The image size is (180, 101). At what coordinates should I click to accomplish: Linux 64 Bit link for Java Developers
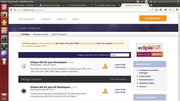[x=120, y=67]
